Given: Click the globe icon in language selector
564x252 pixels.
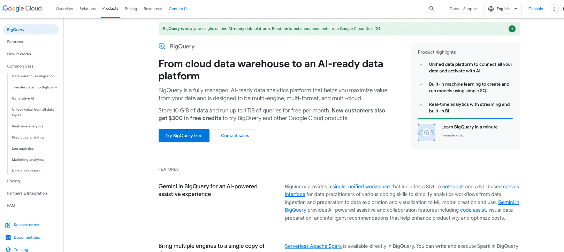Looking at the screenshot, I should coord(491,9).
